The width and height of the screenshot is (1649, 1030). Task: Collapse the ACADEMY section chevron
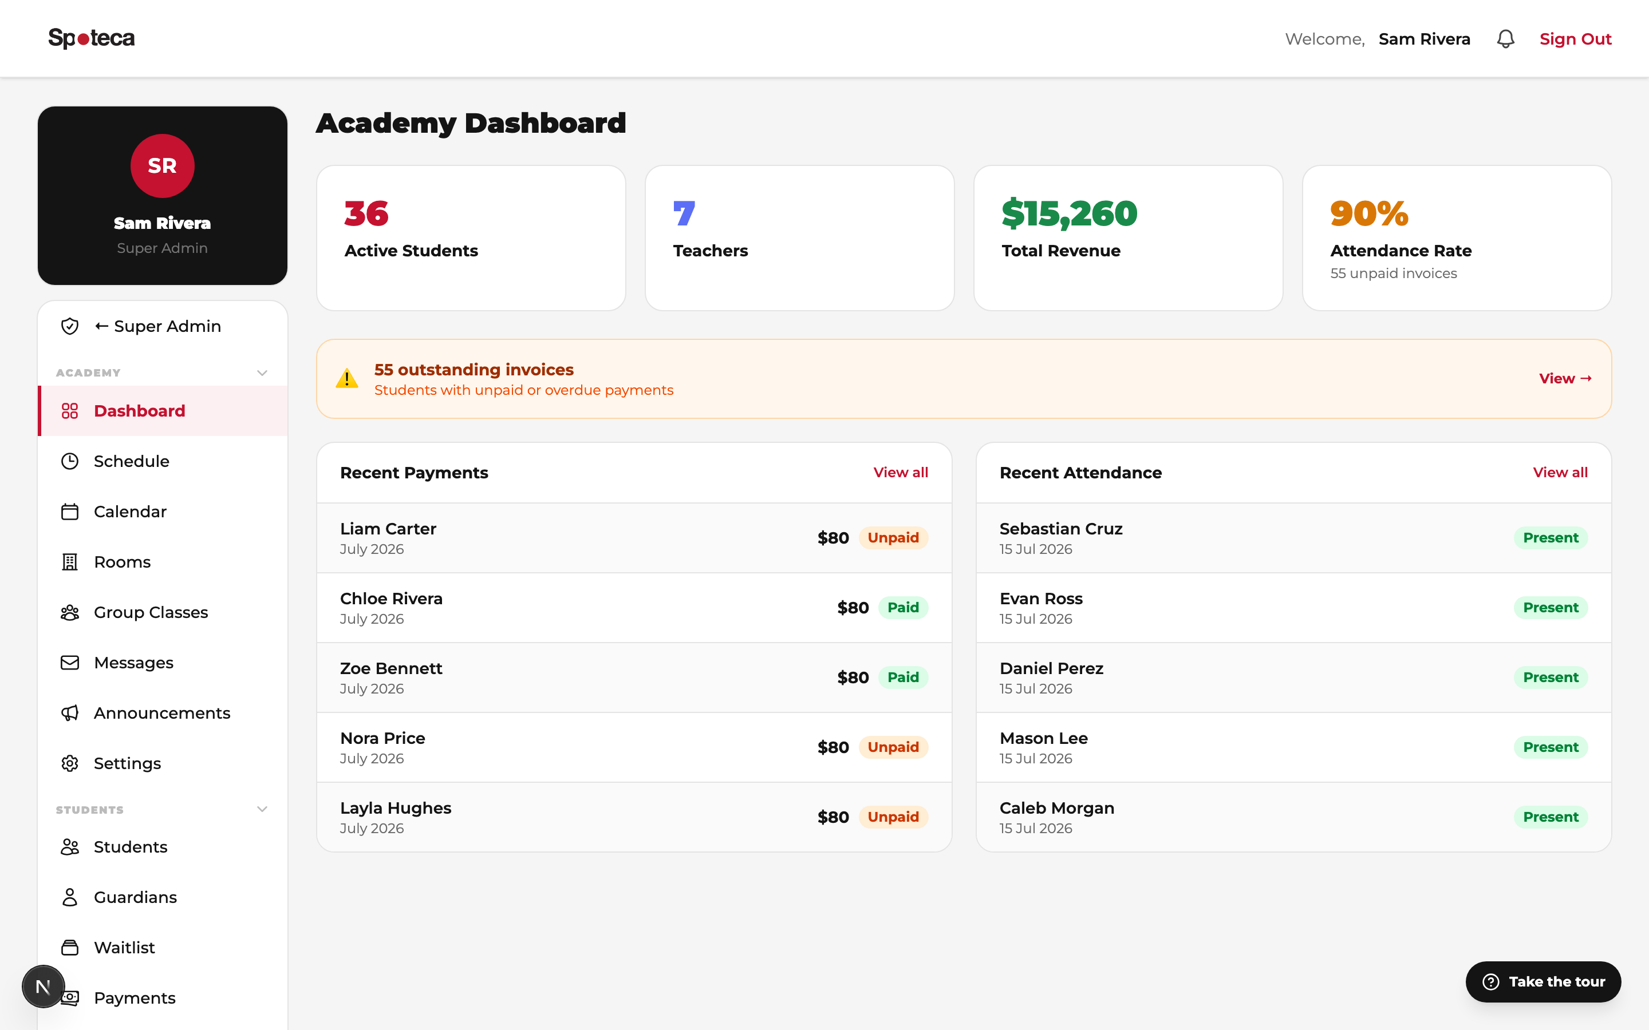click(262, 373)
